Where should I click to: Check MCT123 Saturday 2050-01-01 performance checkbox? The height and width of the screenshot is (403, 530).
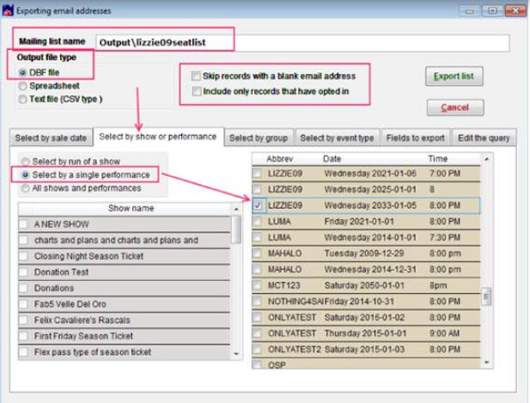coord(258,285)
